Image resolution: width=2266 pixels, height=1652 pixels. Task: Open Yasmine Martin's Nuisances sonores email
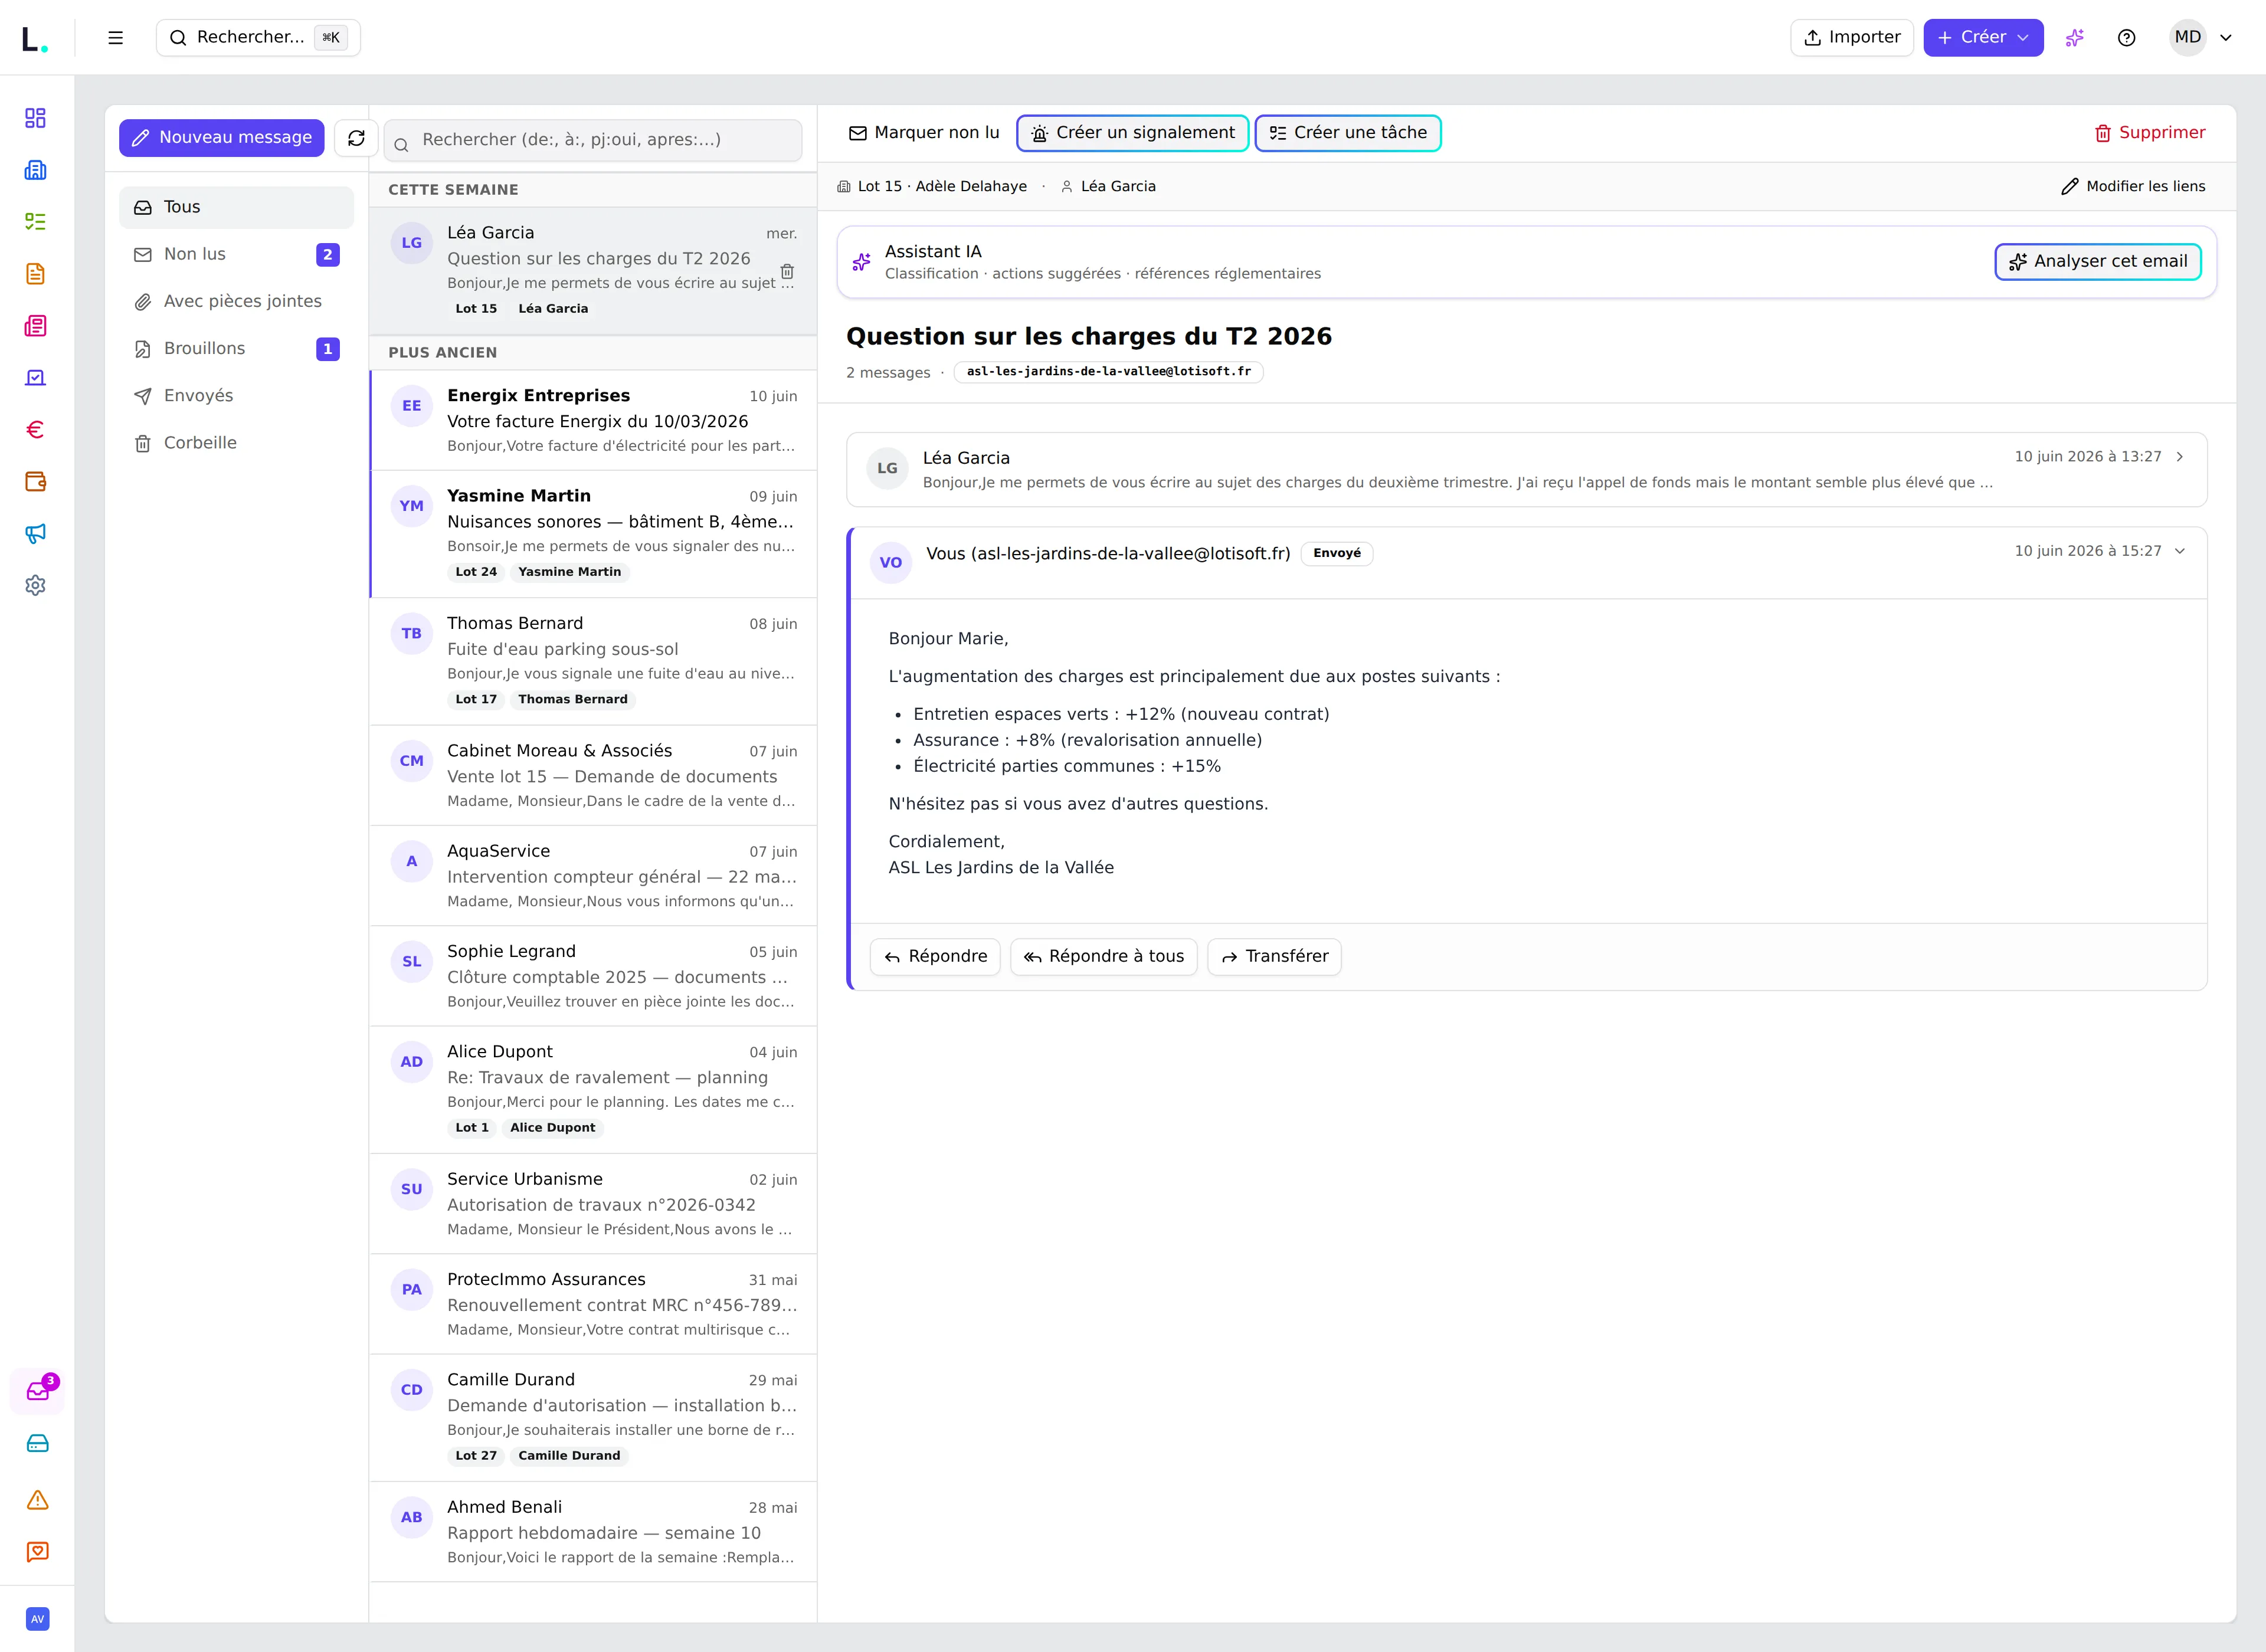pos(594,535)
